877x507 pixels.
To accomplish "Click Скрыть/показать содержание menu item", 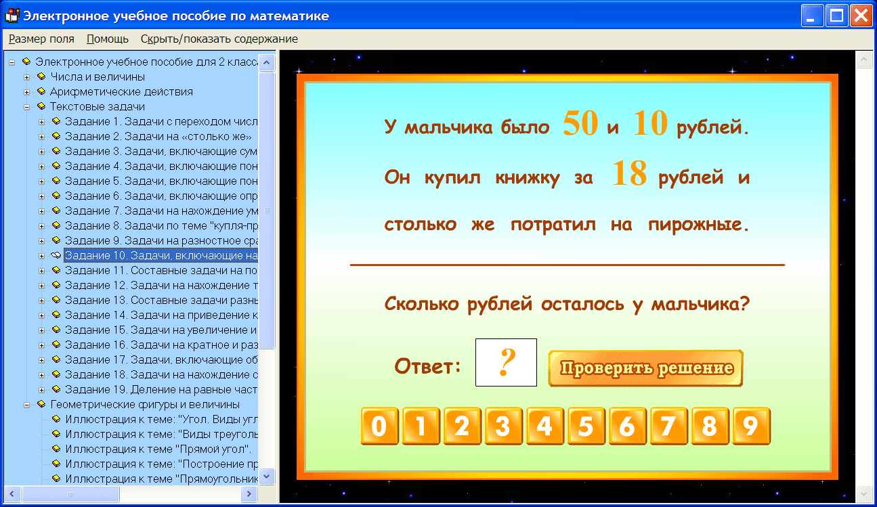I will (x=219, y=39).
